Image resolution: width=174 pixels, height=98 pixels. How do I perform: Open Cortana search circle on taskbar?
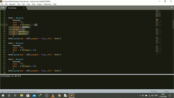[9, 96]
